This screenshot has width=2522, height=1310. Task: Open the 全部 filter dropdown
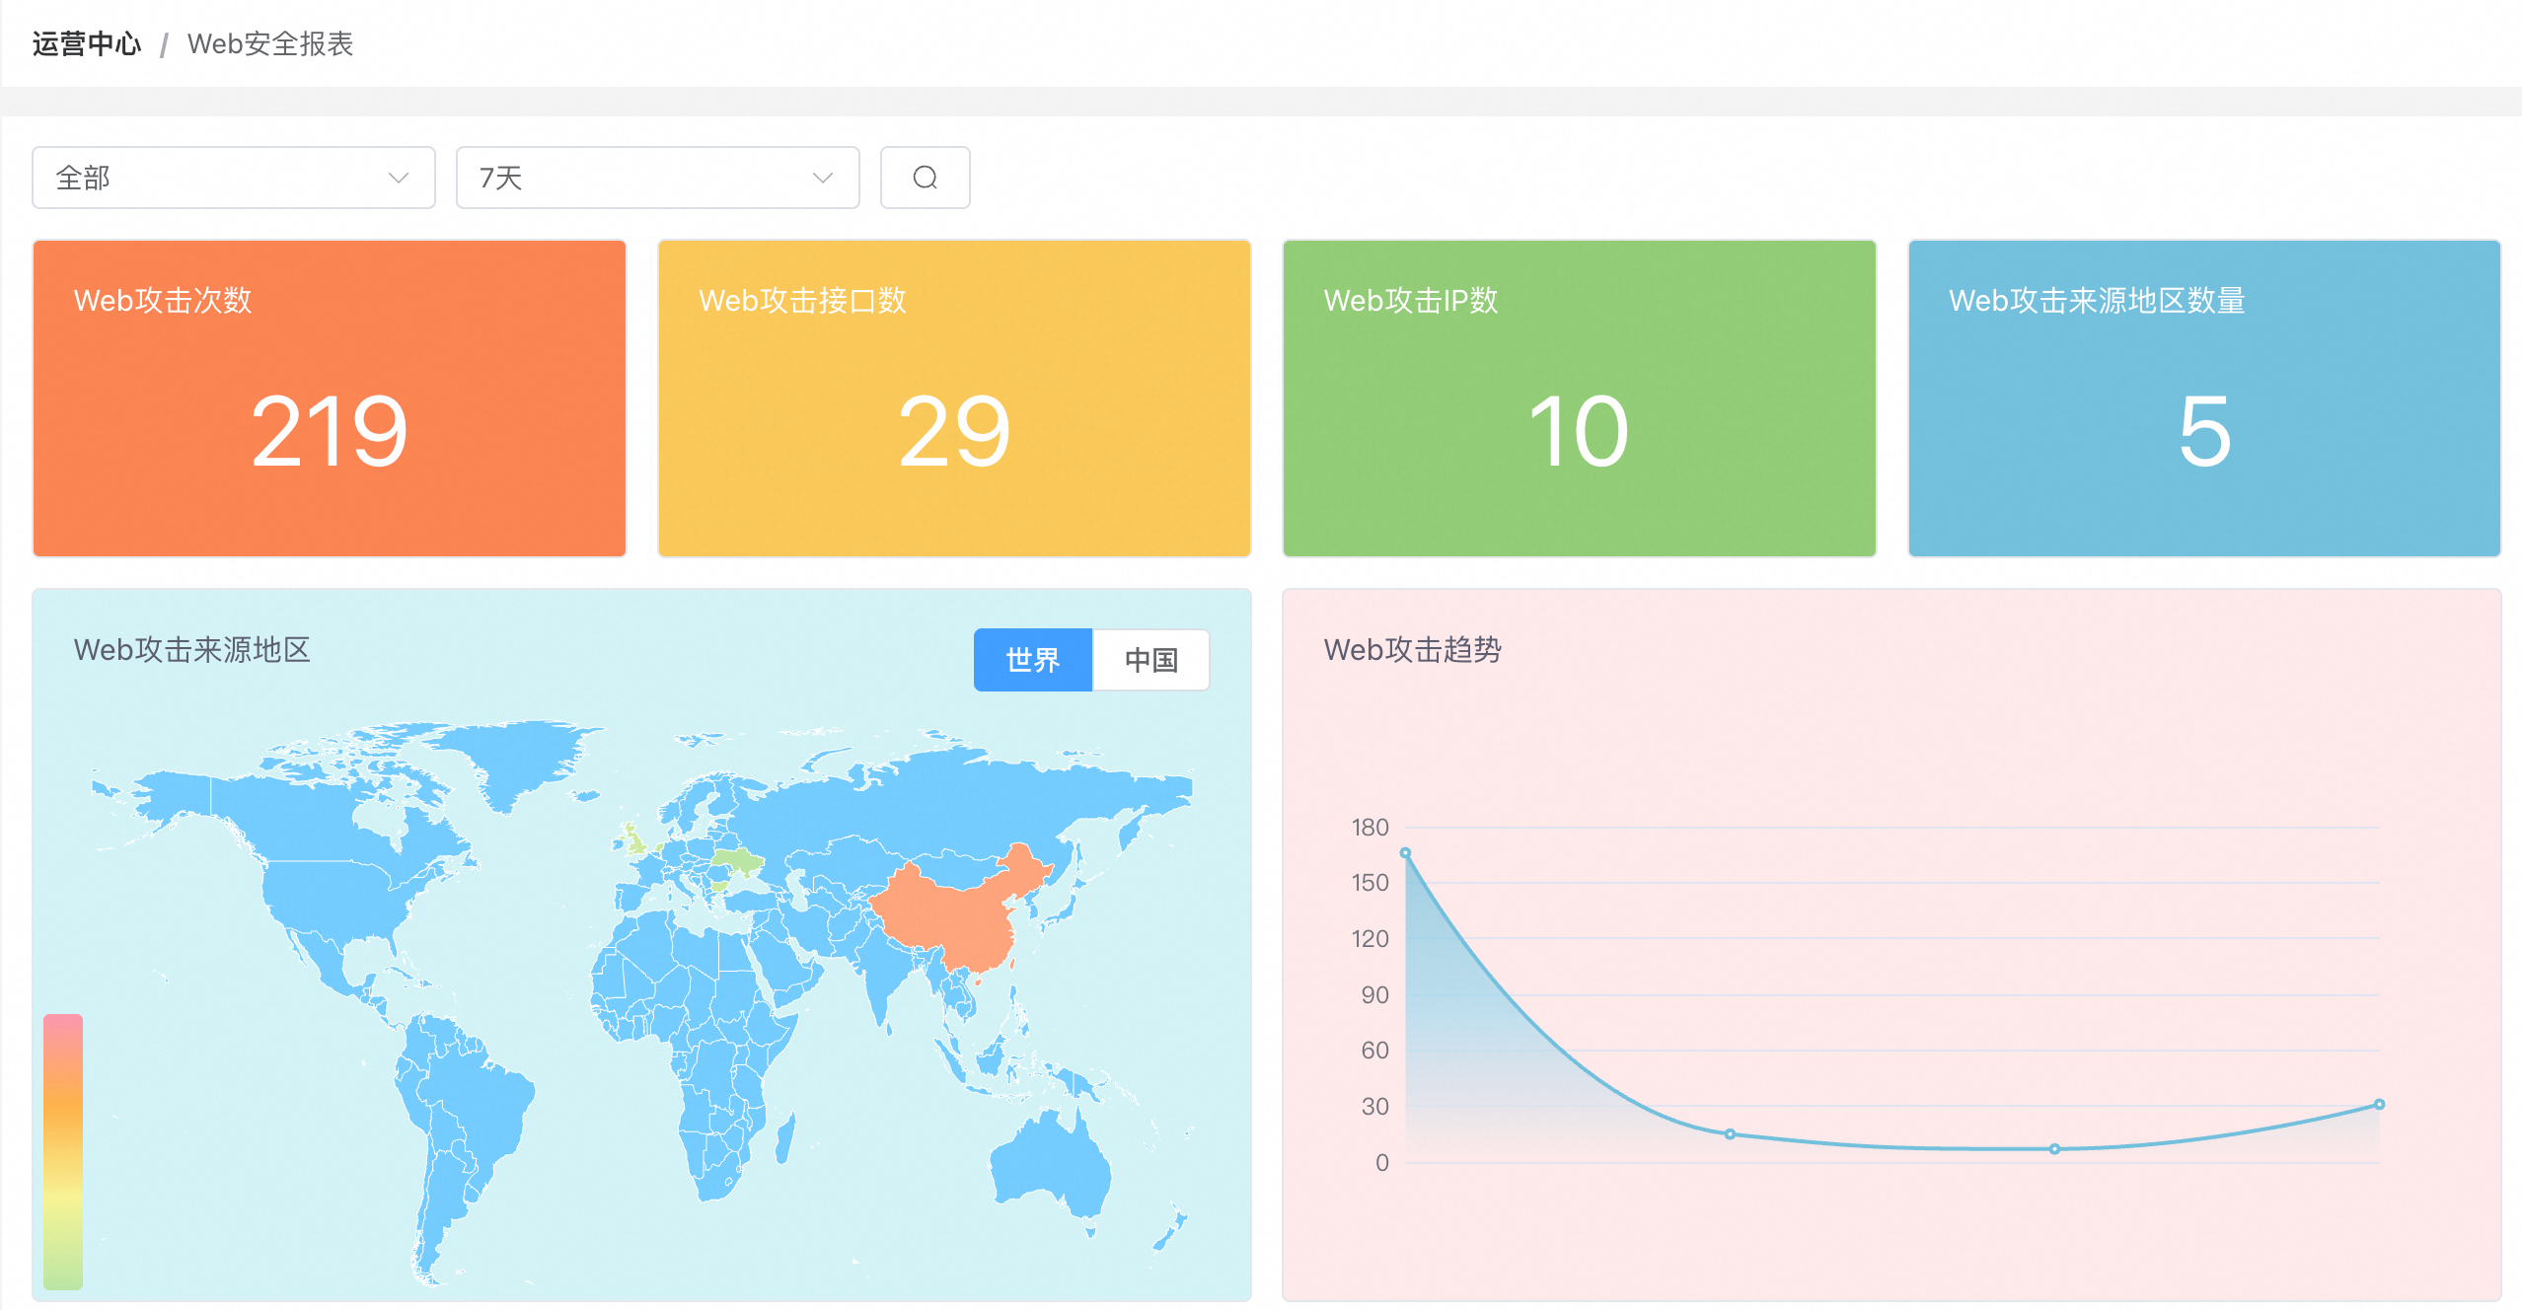(233, 178)
